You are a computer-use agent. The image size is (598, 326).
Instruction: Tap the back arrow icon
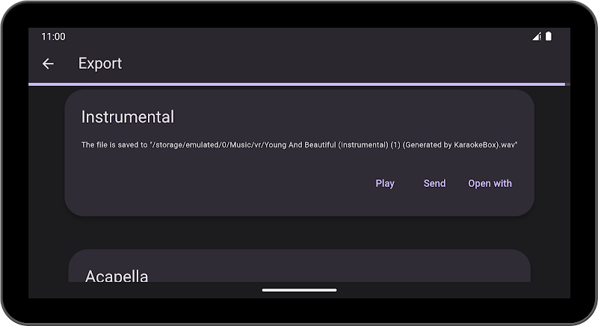tap(48, 64)
